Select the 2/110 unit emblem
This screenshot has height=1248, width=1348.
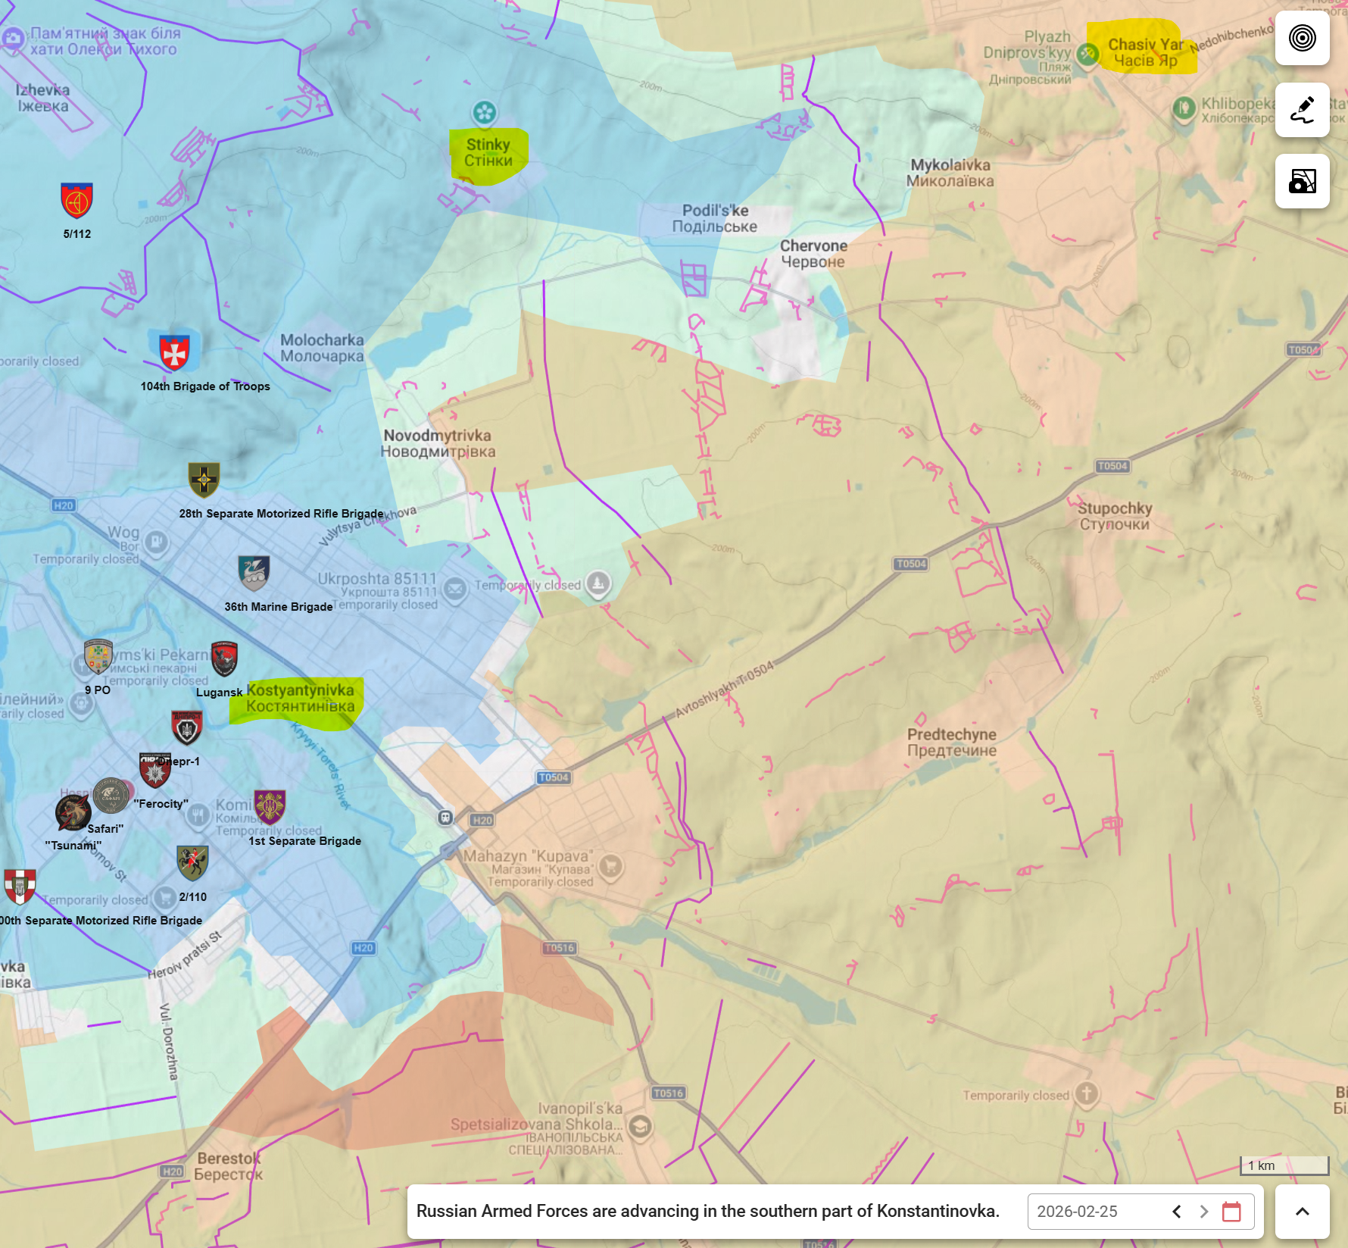click(192, 863)
